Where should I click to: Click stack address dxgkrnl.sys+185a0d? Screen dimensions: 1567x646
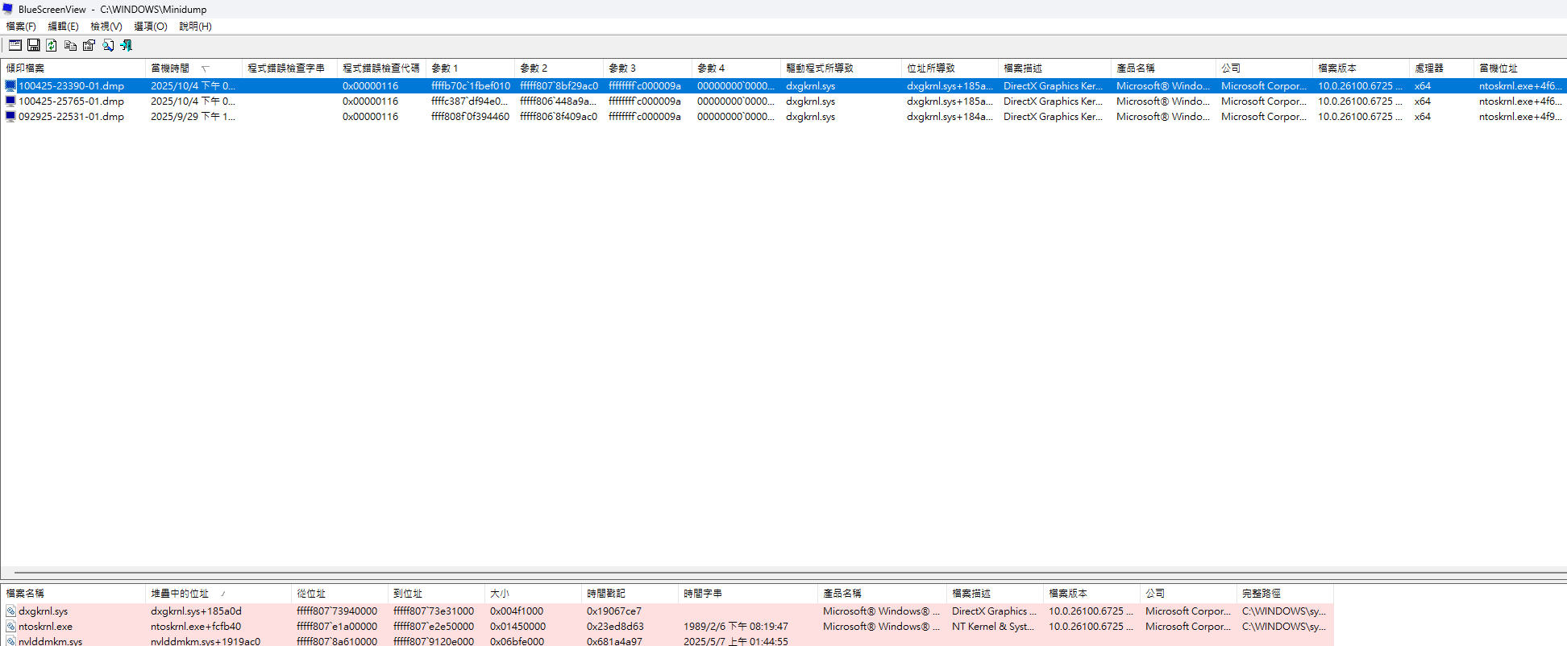(196, 611)
